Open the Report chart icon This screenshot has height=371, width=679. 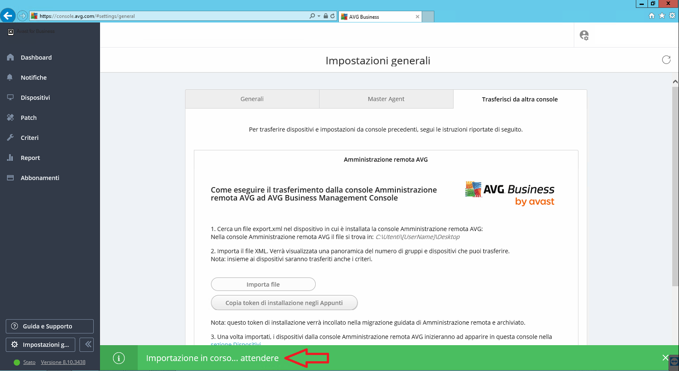click(x=10, y=157)
